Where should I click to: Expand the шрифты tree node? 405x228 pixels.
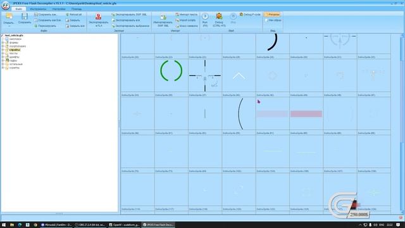[3, 57]
